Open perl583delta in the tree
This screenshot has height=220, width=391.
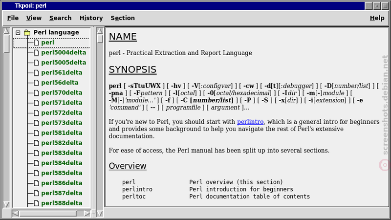(62, 153)
